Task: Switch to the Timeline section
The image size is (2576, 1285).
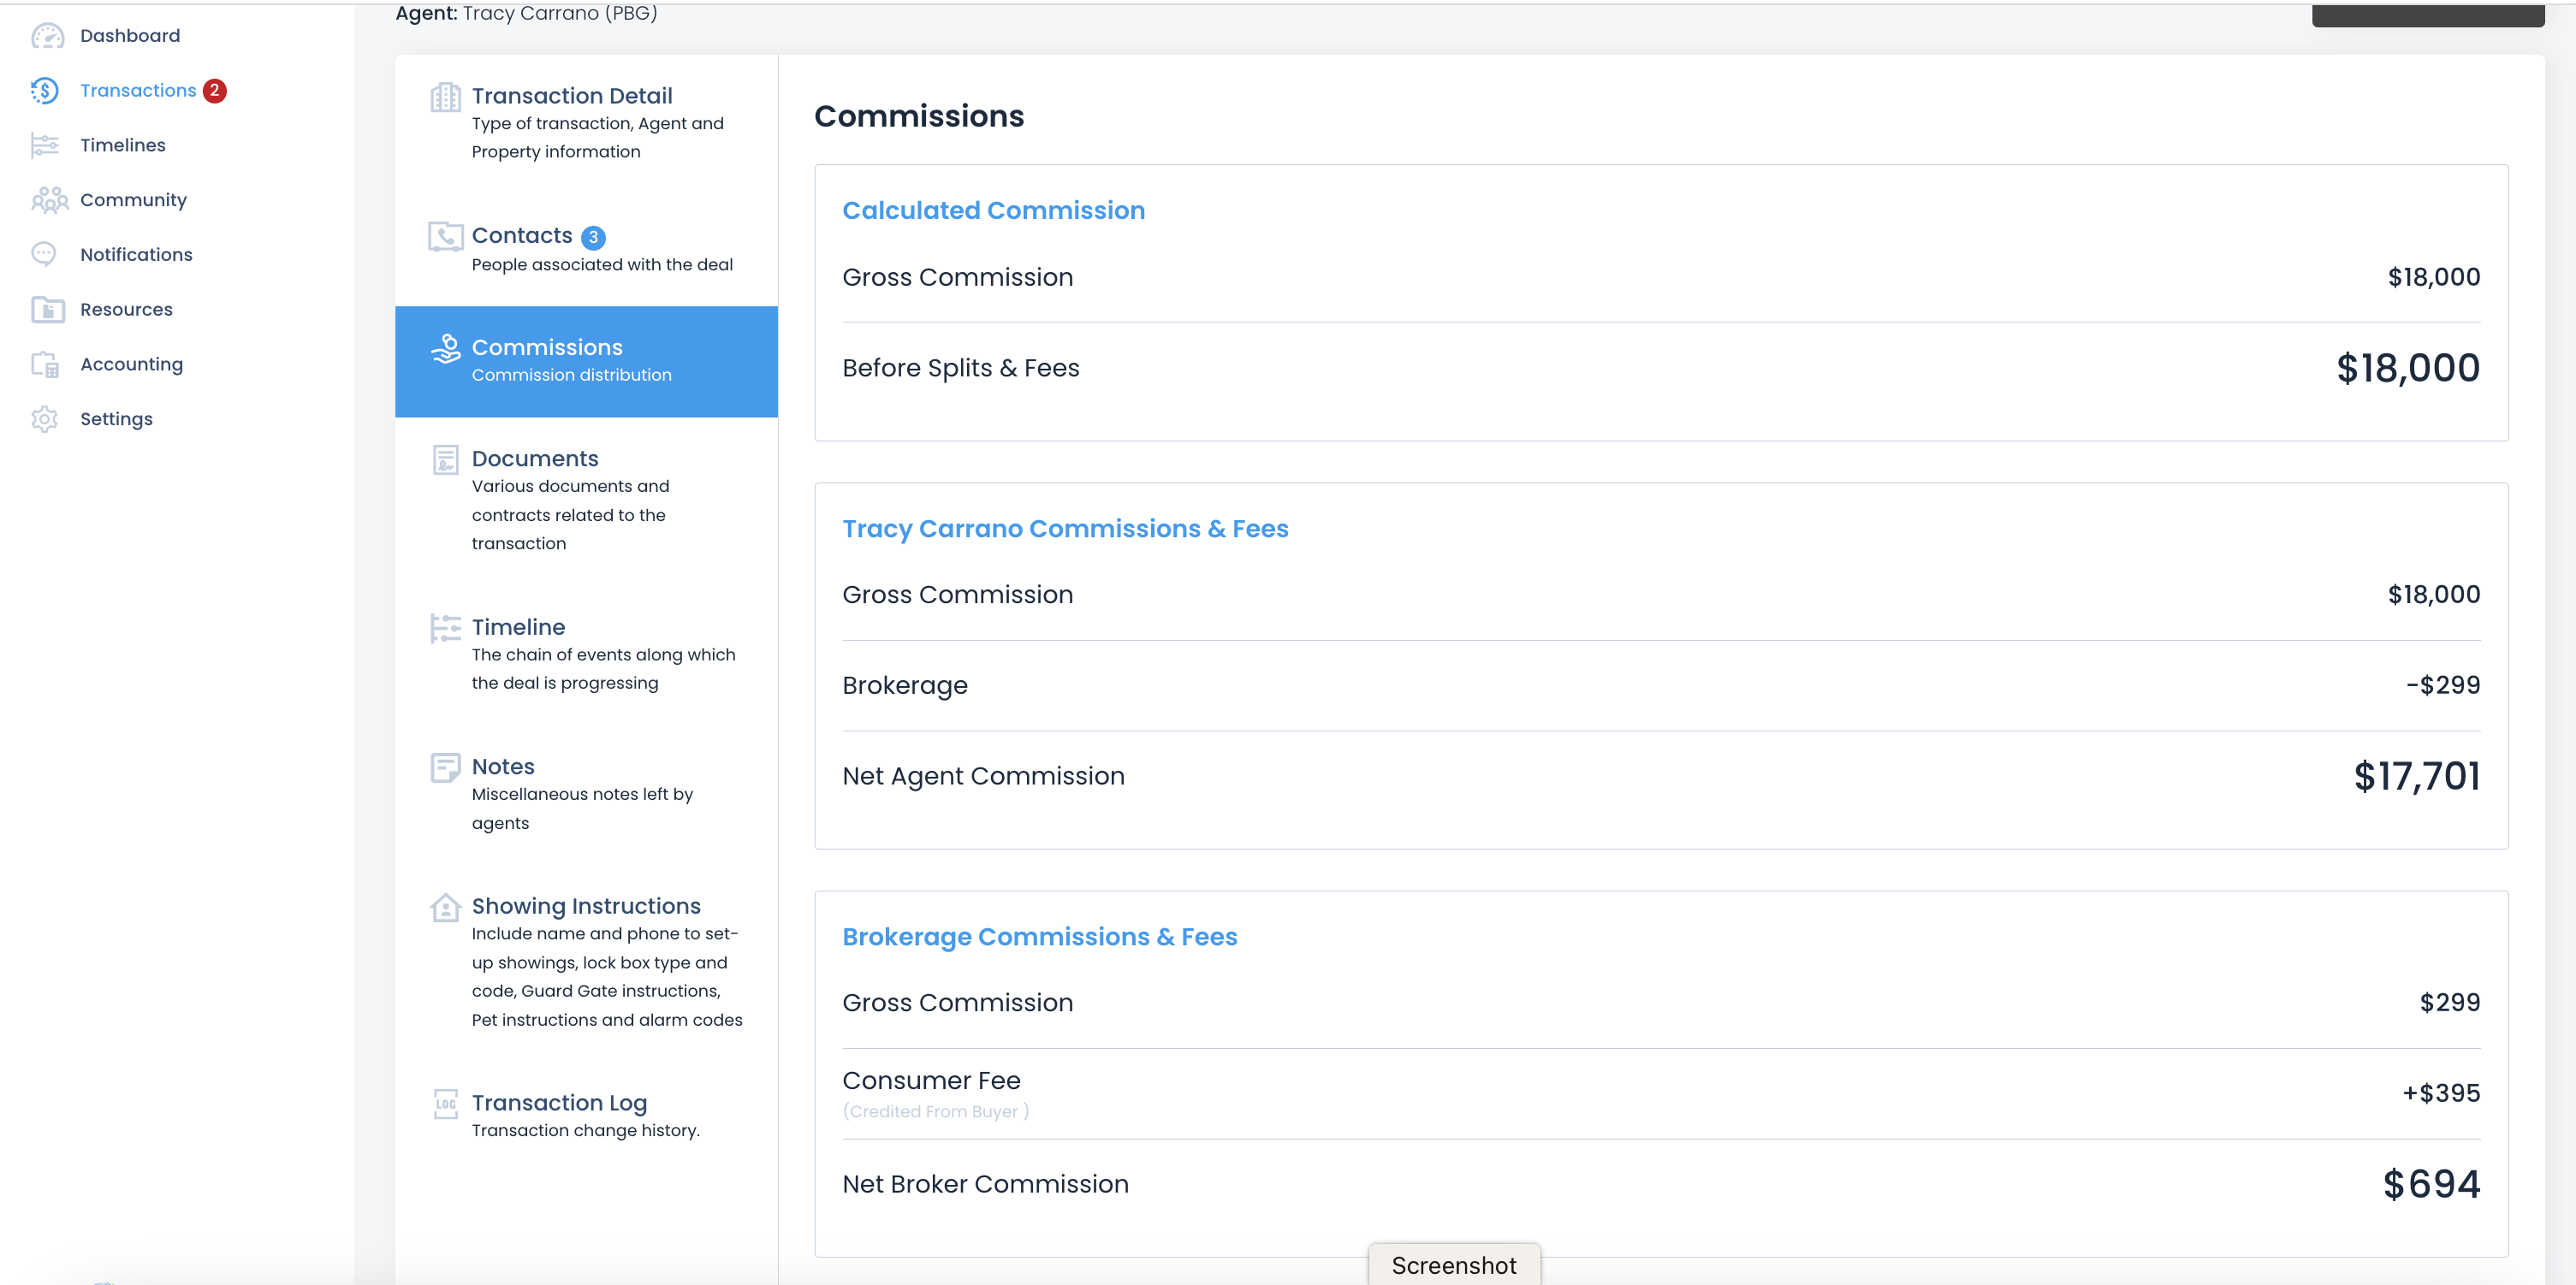Action: click(518, 627)
